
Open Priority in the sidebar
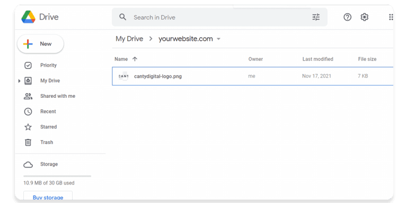tap(48, 65)
